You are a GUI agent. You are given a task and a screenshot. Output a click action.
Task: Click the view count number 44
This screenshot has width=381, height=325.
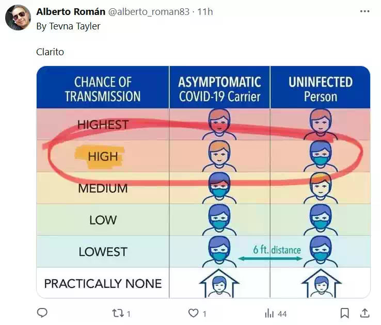tap(282, 313)
